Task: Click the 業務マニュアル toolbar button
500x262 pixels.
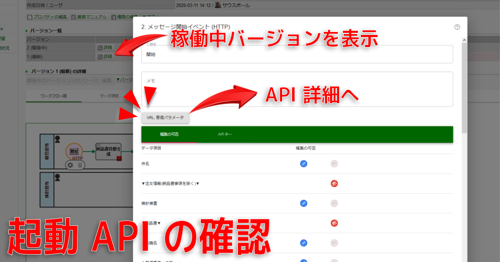Action: [x=89, y=17]
